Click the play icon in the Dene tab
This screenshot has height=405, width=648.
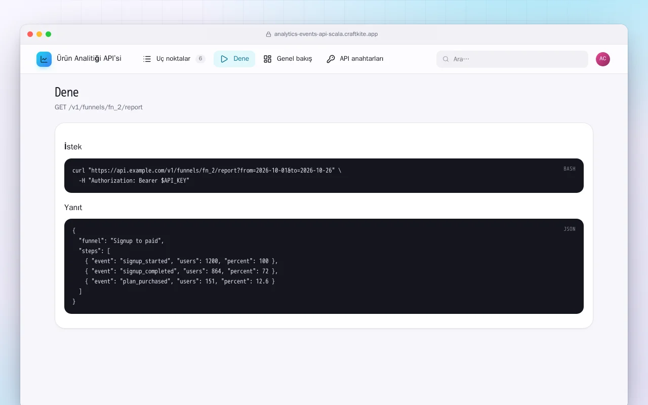(224, 59)
